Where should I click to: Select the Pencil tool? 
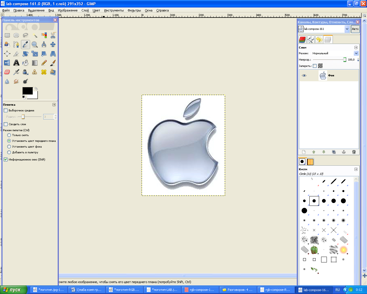(x=44, y=63)
